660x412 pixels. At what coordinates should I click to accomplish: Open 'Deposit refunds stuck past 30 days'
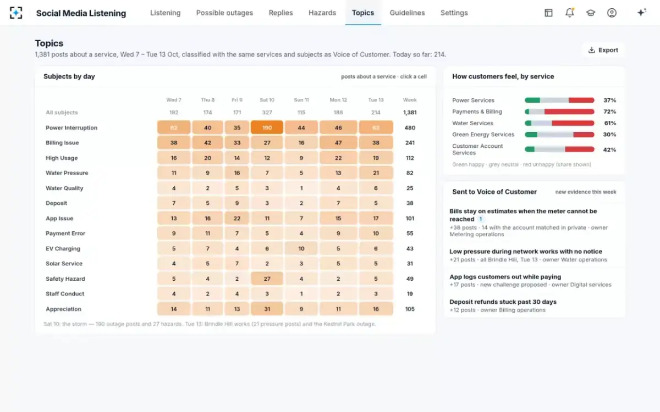tap(533, 306)
